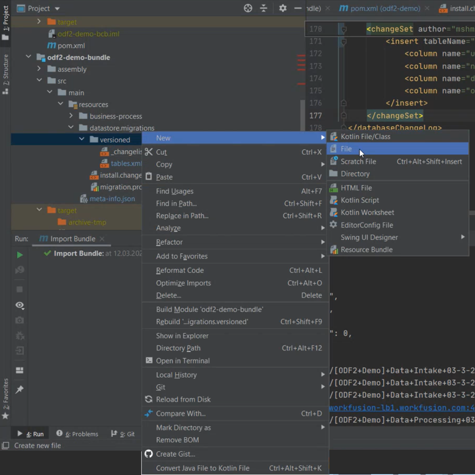Select the archive-tmp folder
475x475 pixels.
coord(82,222)
